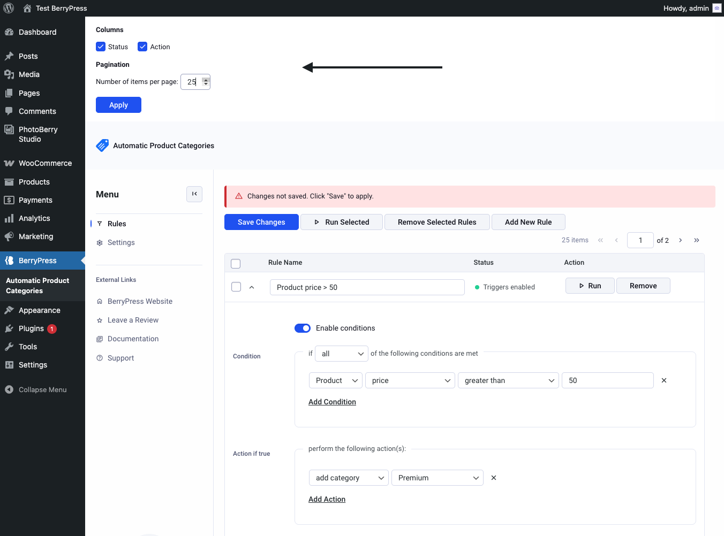Collapse the plugin Menu panel
724x536 pixels.
click(x=194, y=194)
